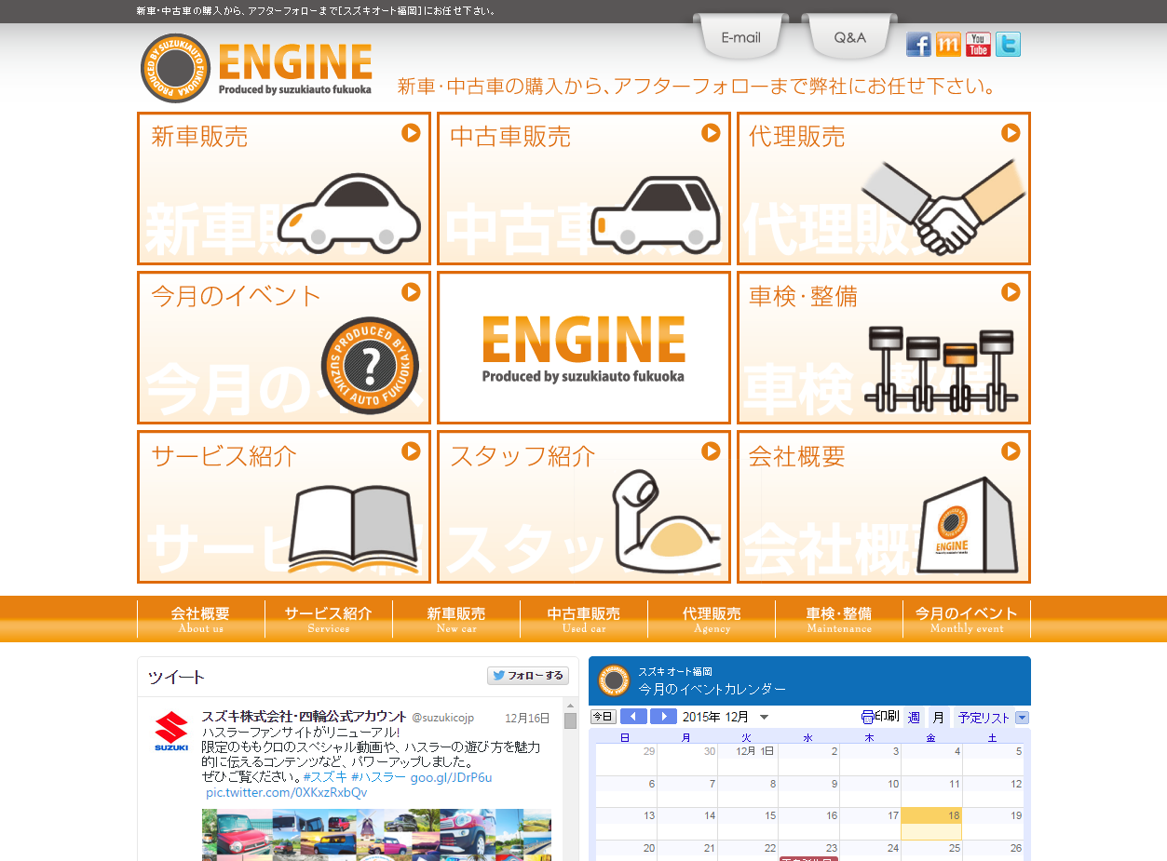The width and height of the screenshot is (1167, 861).
Task: Click the center ENGINE logo tile
Action: point(584,347)
